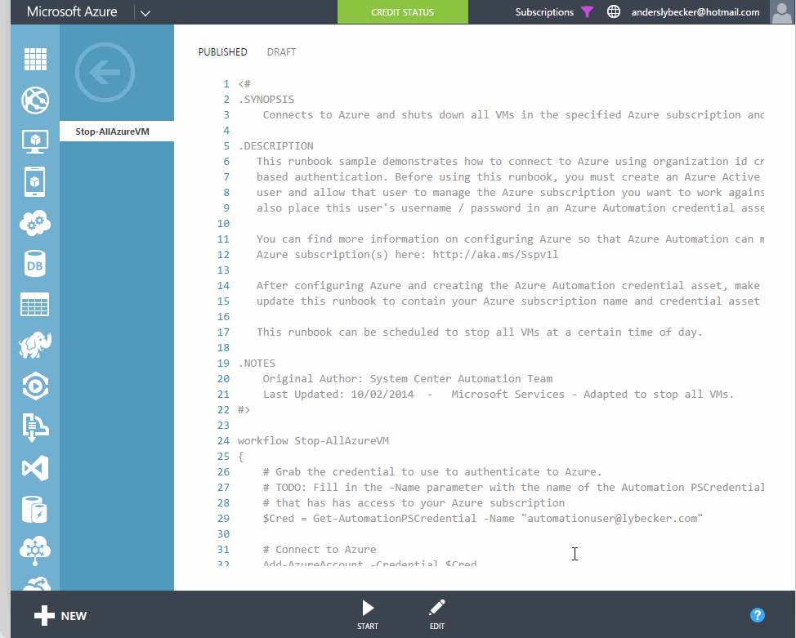Expand the Microsoft Azure dropdown chevron
The width and height of the screenshot is (796, 638).
[145, 13]
